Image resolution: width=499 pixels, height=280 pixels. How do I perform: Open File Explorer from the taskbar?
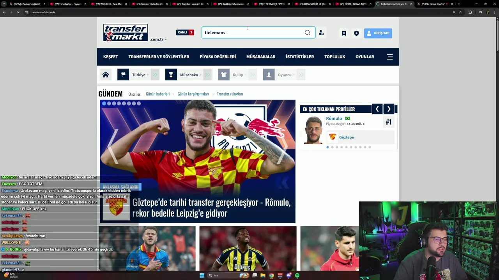263,275
